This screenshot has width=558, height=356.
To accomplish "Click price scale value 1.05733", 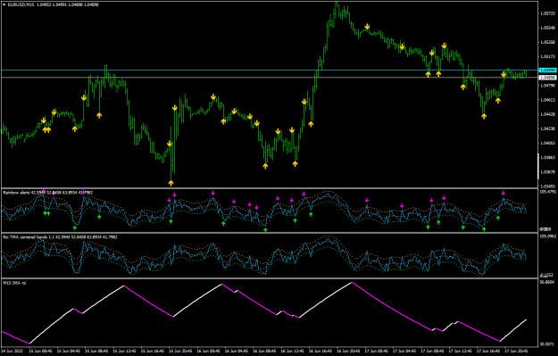I will pos(547,13).
